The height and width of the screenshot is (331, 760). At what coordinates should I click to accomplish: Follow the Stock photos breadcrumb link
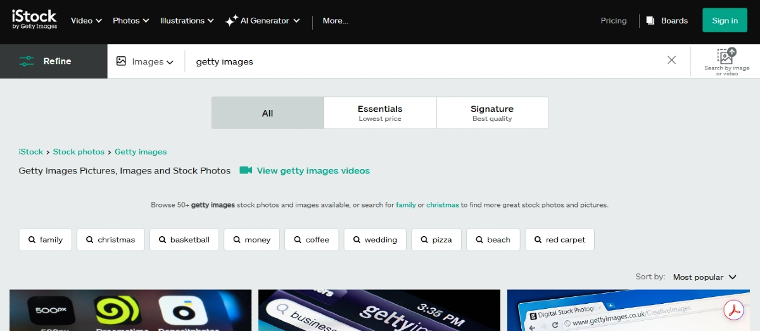tap(79, 152)
